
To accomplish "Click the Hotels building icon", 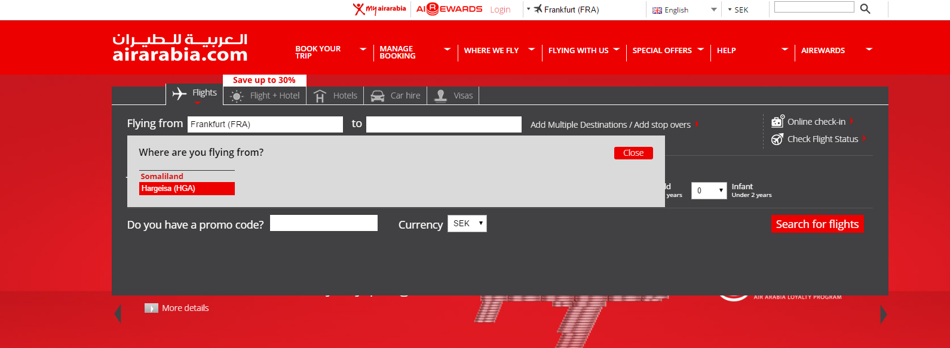I will [x=320, y=96].
